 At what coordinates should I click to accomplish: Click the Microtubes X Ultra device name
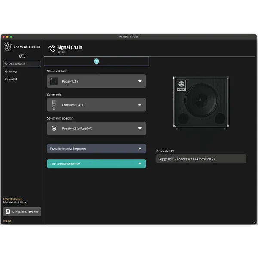15,203
